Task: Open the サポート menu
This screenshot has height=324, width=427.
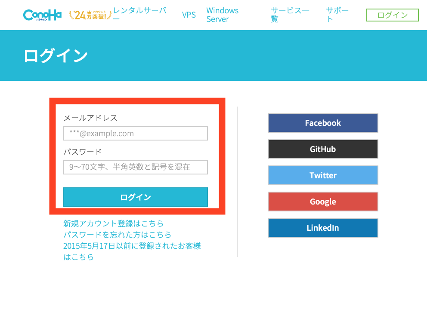Action: tap(337, 15)
